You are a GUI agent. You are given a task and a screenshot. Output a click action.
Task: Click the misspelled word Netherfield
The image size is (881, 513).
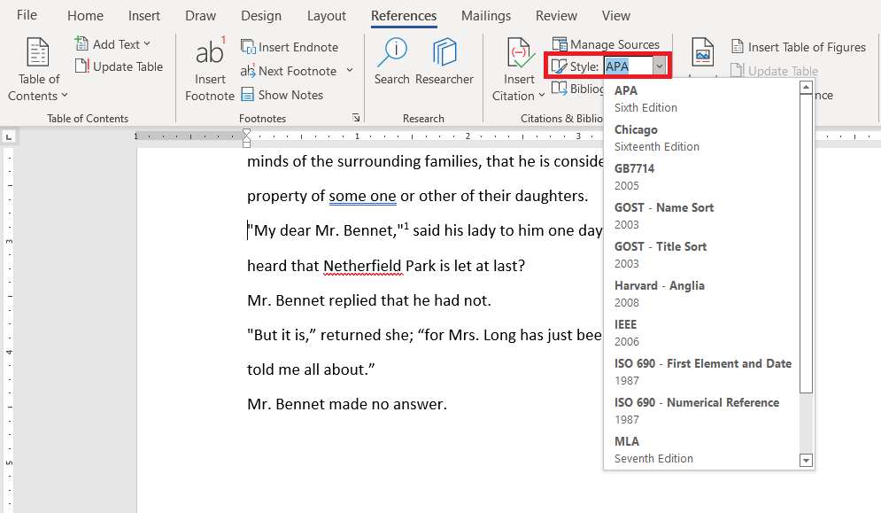coord(362,266)
